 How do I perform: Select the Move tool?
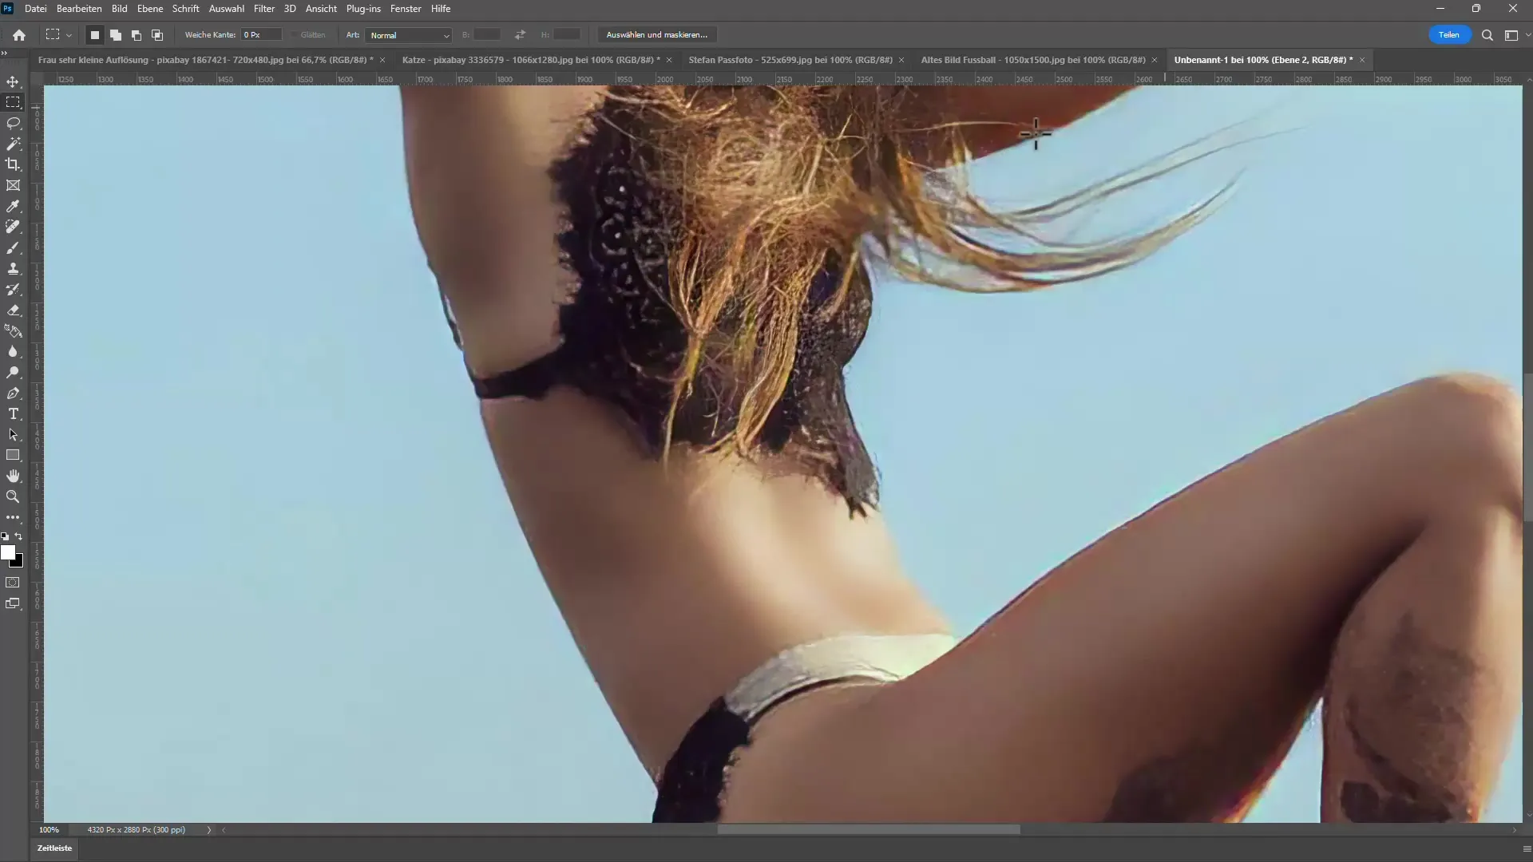(14, 81)
